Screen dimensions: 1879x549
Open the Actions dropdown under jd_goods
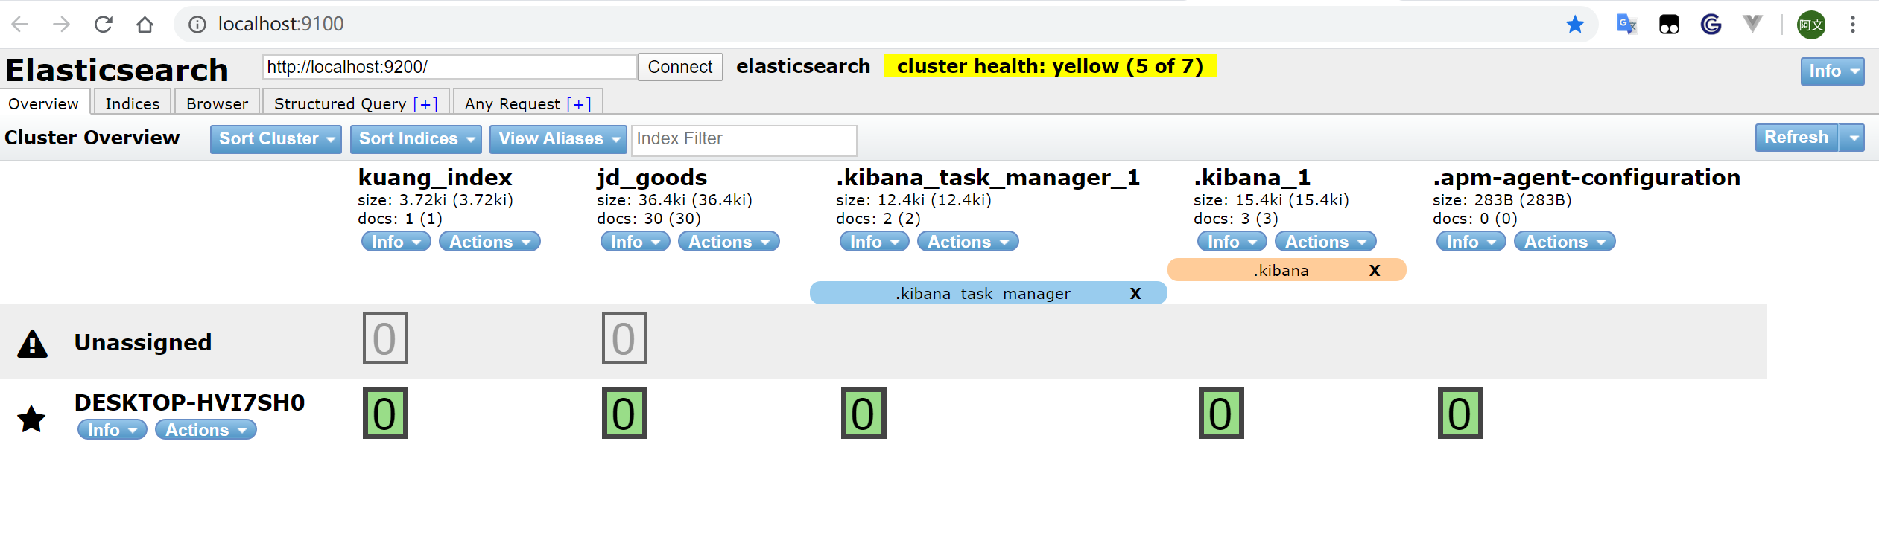tap(728, 241)
